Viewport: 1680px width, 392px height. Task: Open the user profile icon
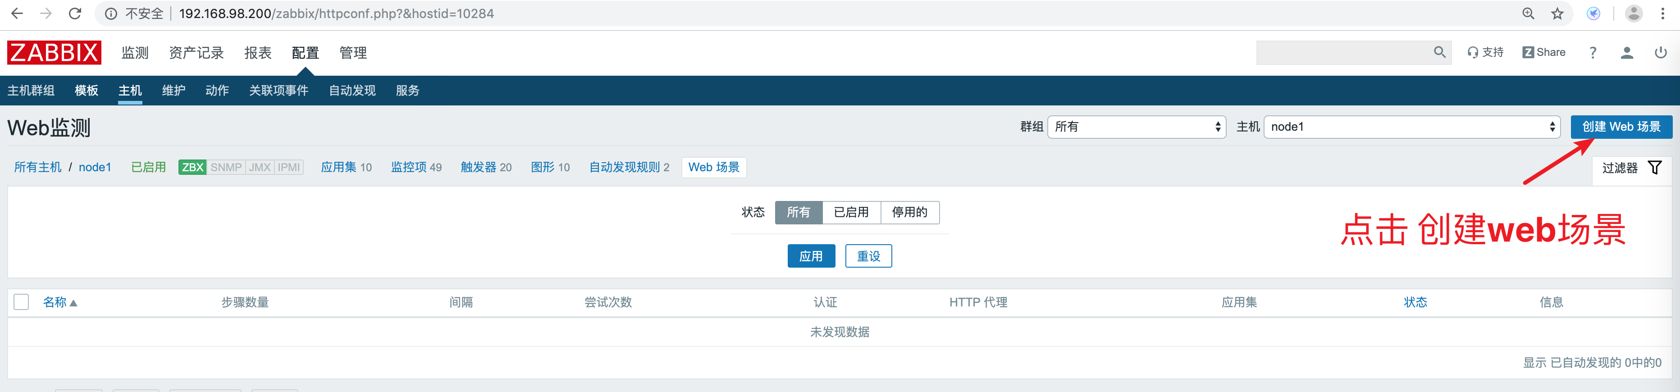[1626, 53]
